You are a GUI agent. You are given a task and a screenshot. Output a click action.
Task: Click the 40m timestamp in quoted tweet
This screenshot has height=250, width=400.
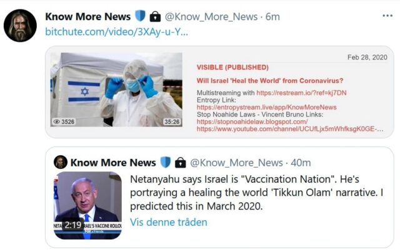click(x=301, y=163)
